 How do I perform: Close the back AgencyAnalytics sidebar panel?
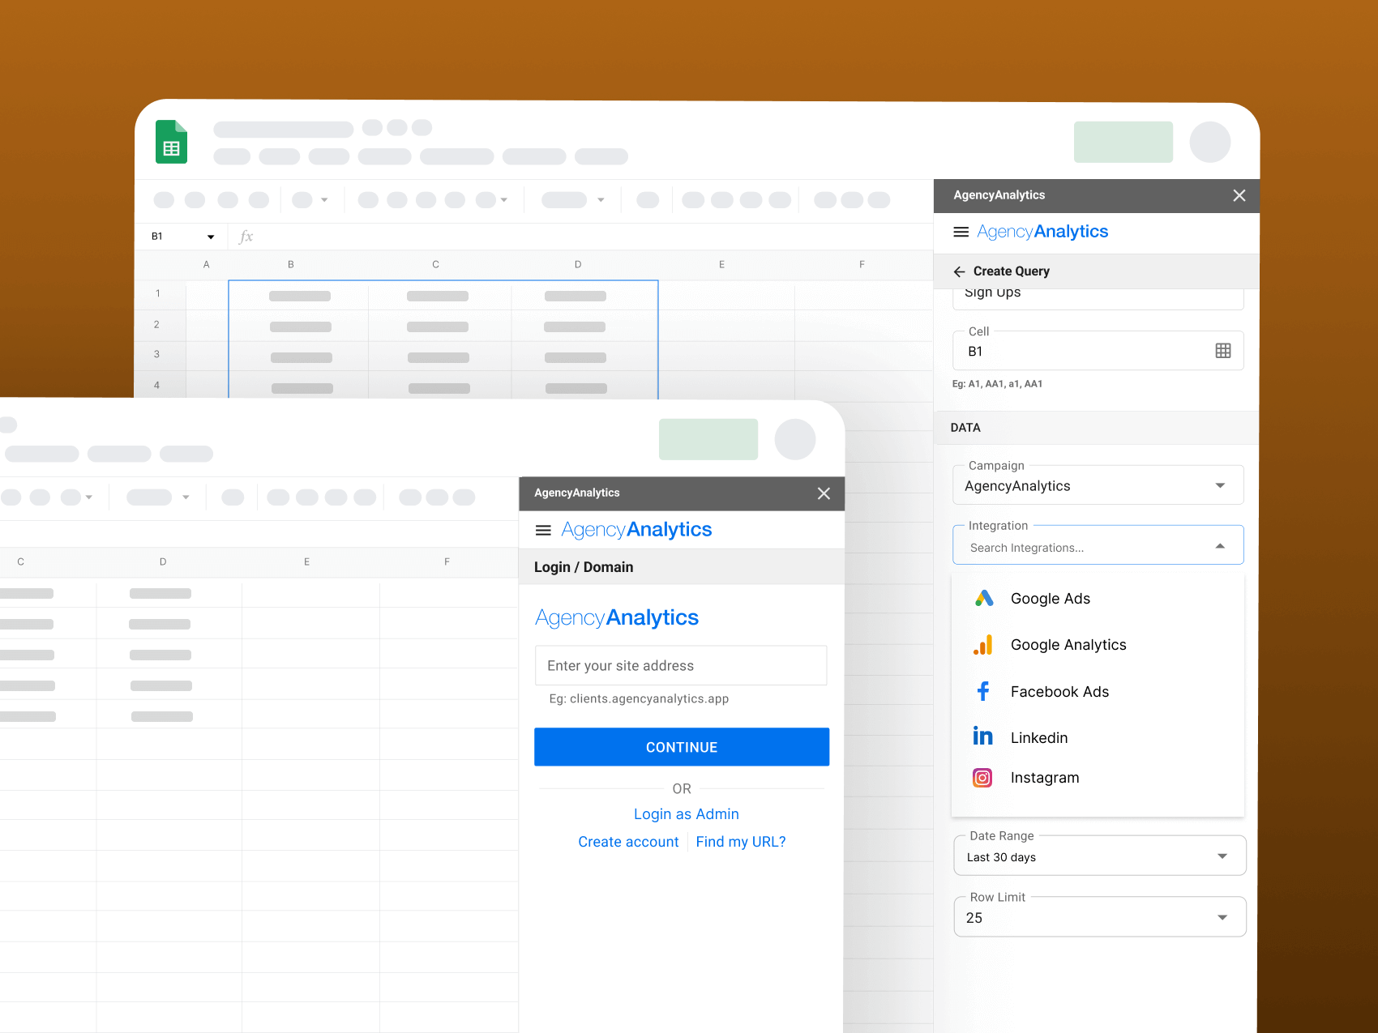pyautogui.click(x=1239, y=195)
